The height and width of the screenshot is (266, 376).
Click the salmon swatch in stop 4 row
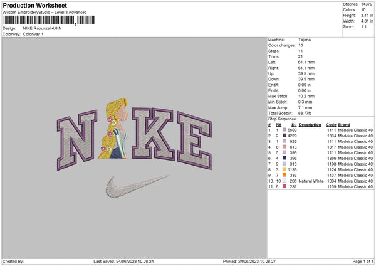(285, 147)
